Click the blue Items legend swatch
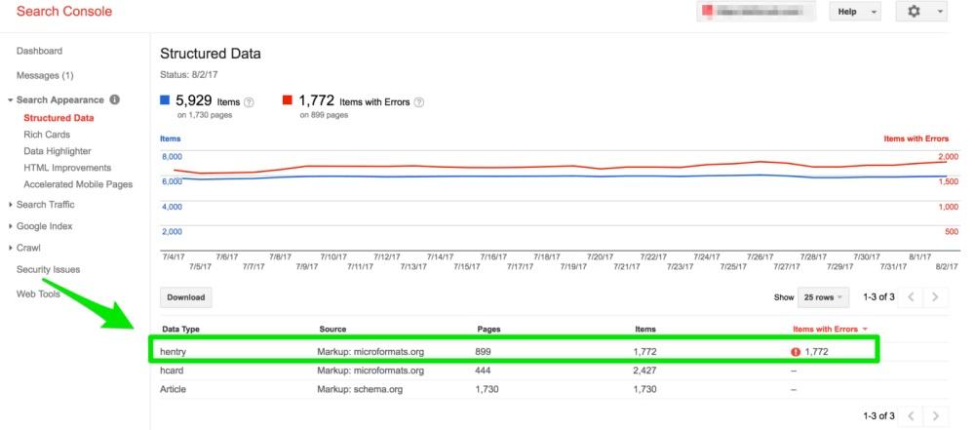Screen dimensions: 975x430 pos(165,100)
